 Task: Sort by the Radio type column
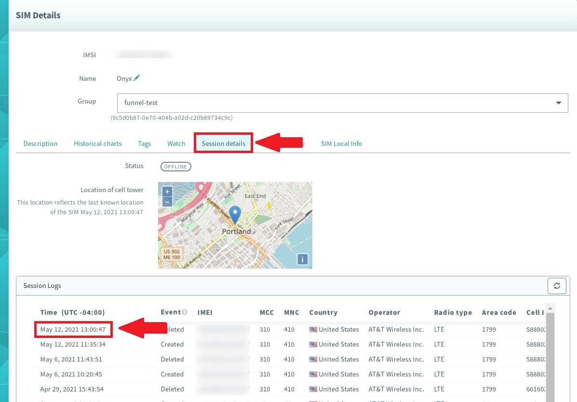[453, 312]
